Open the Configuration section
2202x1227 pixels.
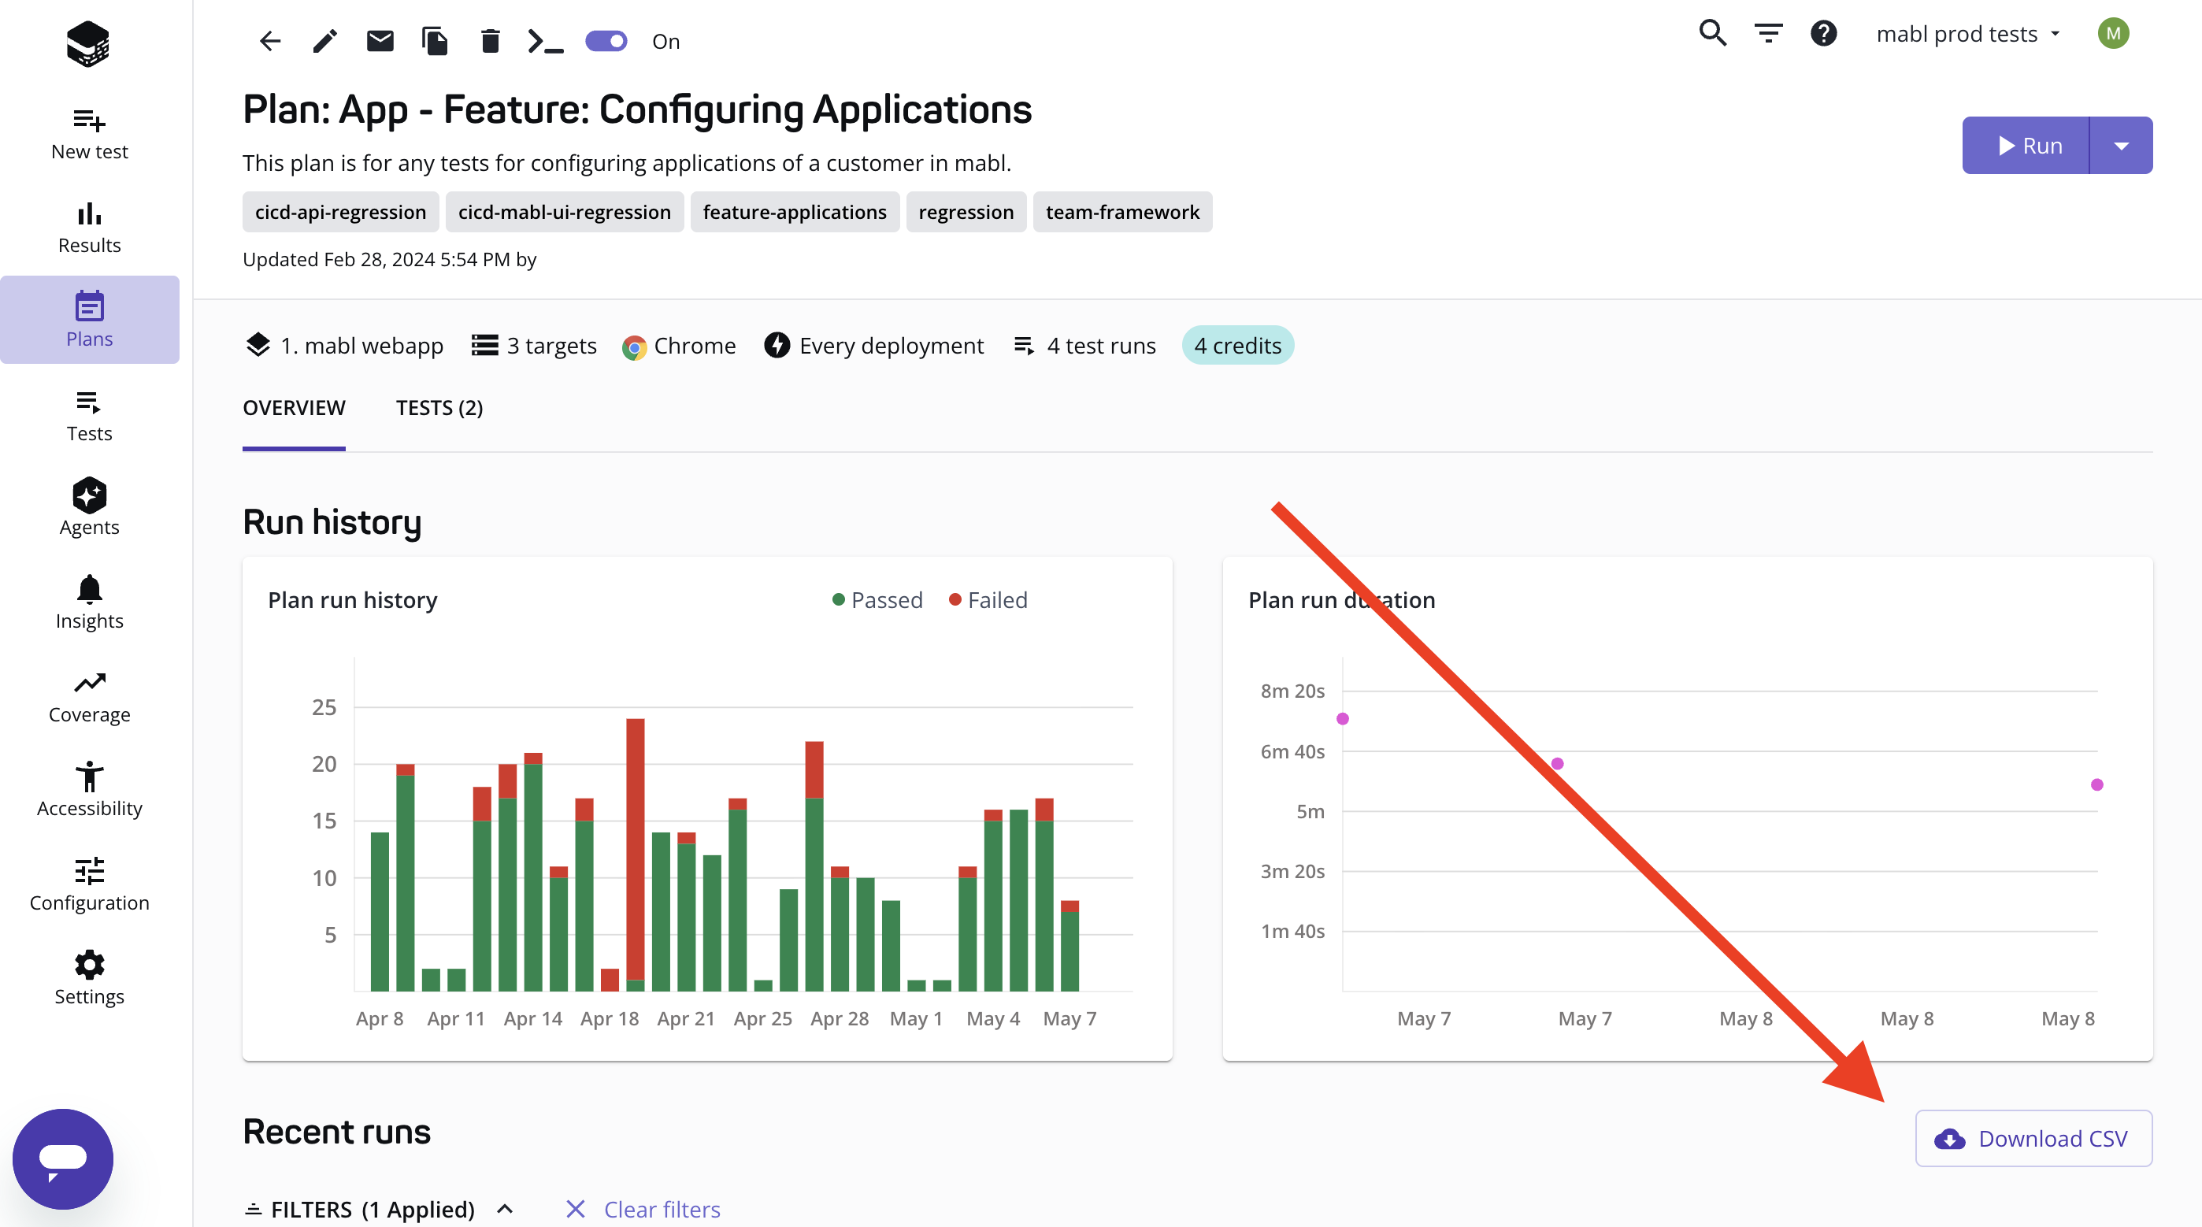[89, 886]
